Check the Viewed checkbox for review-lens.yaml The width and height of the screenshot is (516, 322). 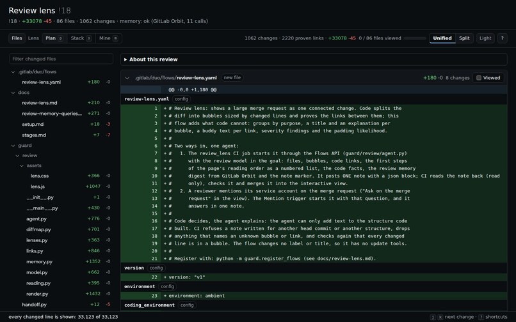tap(479, 78)
